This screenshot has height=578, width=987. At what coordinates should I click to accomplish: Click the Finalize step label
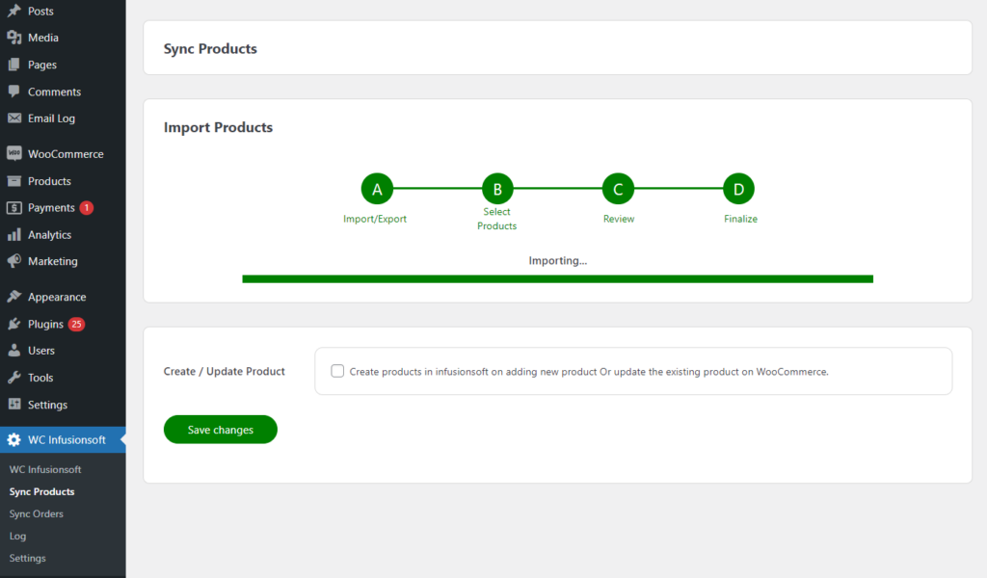[x=740, y=219]
